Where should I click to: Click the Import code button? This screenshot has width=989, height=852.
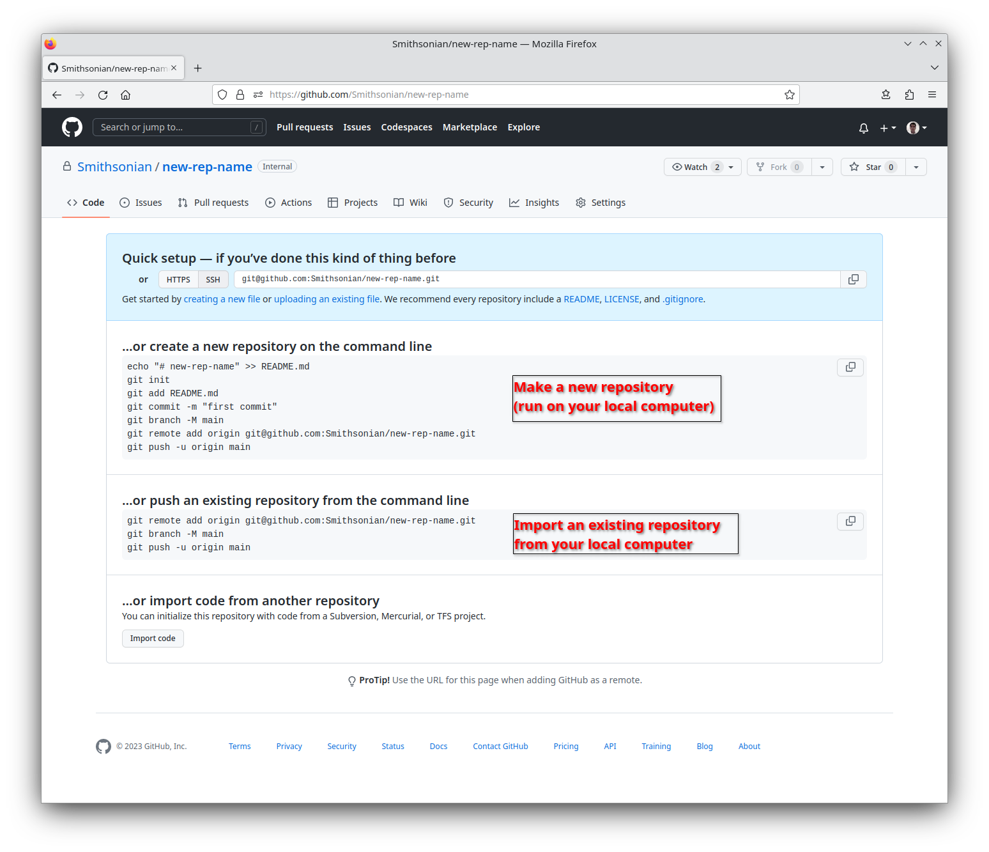click(x=153, y=639)
